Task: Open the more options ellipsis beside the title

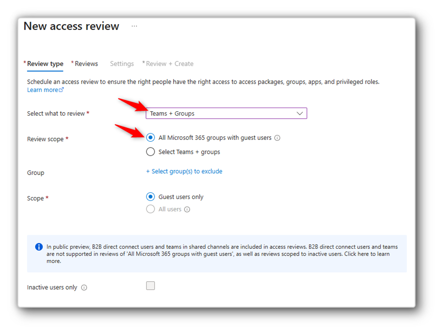Action: coord(134,26)
